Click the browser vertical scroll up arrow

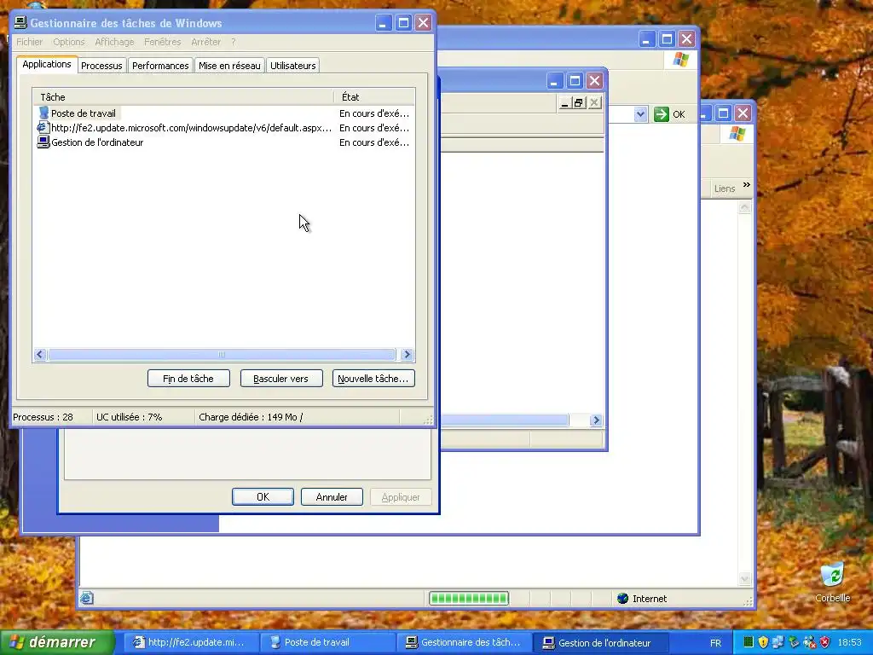[745, 208]
